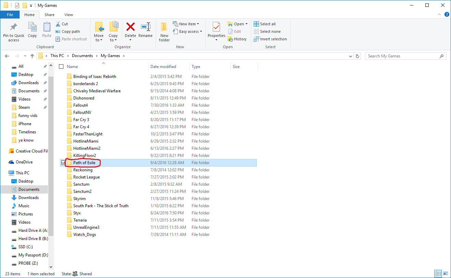Refresh the My Games folder view
Screen dimensions: 451x278
tap(357, 56)
